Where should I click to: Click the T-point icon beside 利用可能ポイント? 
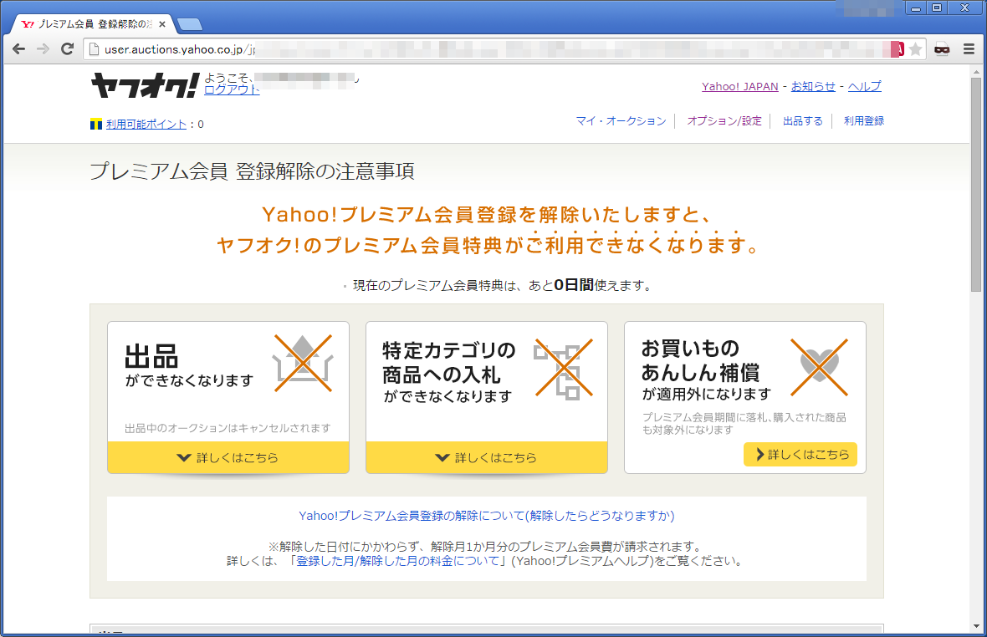pyautogui.click(x=95, y=125)
